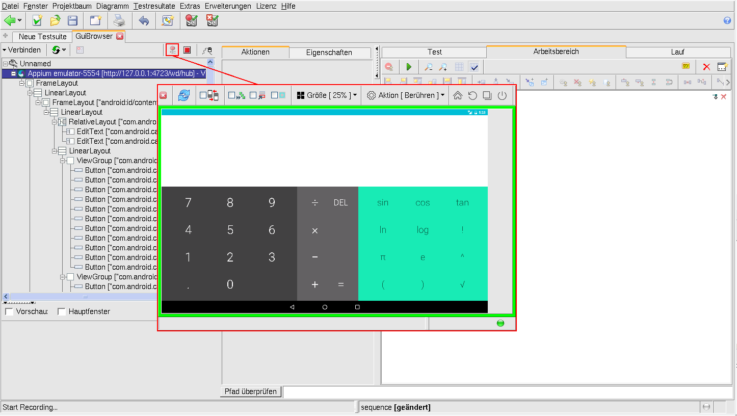
Task: Click the device power button icon
Action: point(502,95)
